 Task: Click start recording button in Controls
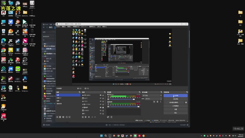(x=175, y=99)
